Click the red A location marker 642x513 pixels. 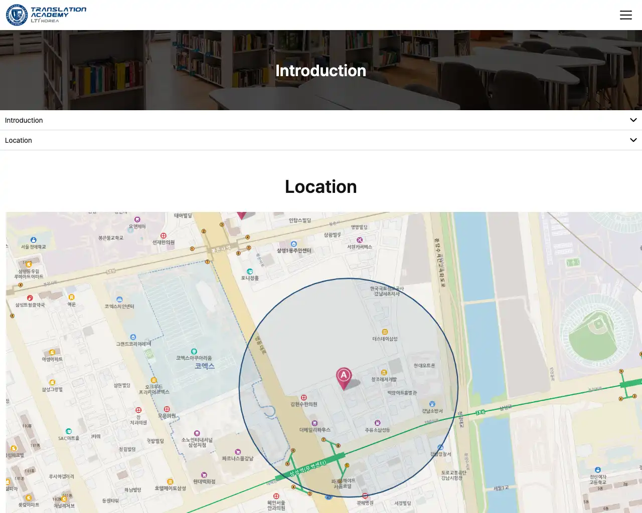pos(344,379)
